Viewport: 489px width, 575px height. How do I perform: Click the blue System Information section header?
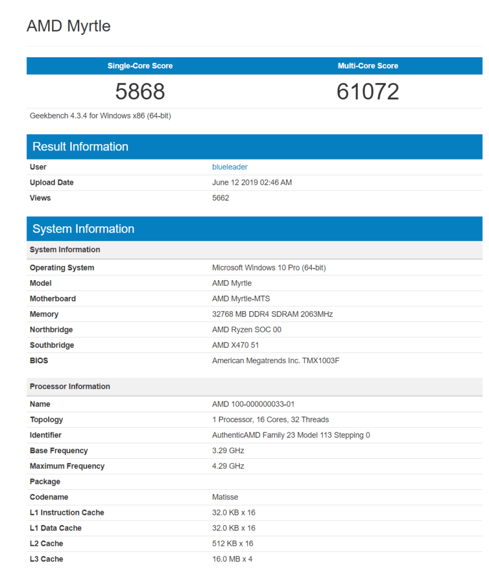click(83, 229)
